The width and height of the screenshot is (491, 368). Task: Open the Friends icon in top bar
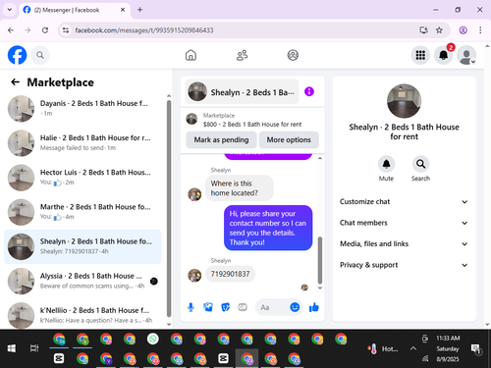click(242, 55)
